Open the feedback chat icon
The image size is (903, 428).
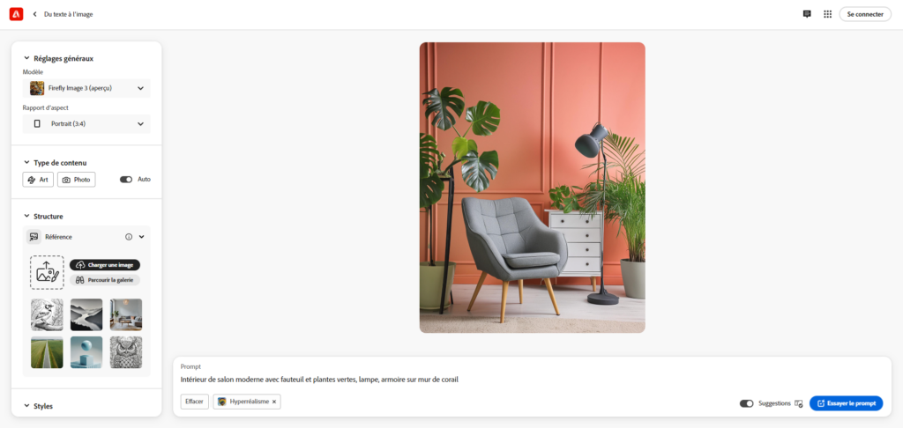click(807, 14)
